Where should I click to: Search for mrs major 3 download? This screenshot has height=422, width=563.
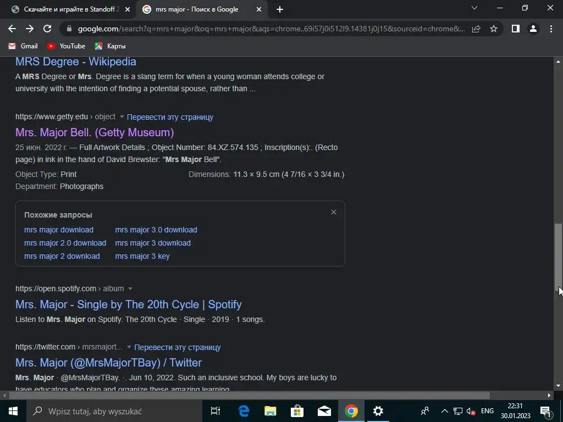click(153, 243)
